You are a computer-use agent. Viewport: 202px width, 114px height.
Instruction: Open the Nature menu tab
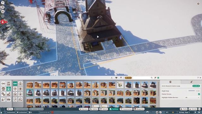[x=104, y=109]
